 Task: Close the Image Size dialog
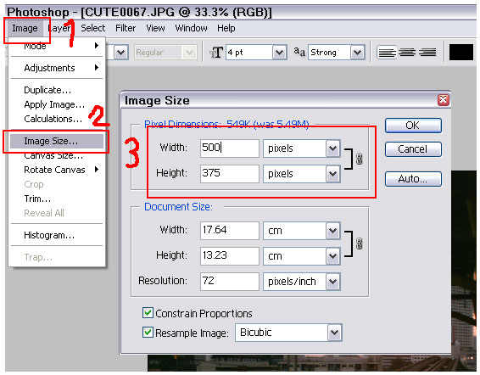pos(444,100)
